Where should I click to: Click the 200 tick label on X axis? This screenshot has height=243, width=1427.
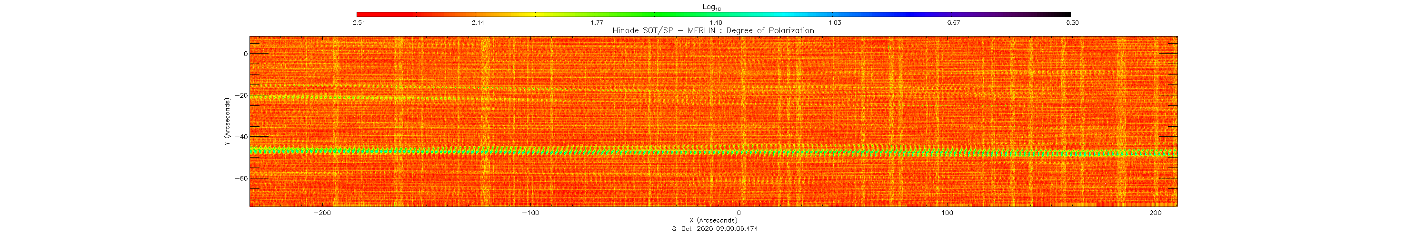coord(1156,213)
